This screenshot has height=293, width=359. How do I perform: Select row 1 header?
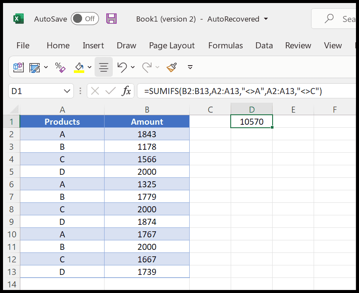point(11,121)
